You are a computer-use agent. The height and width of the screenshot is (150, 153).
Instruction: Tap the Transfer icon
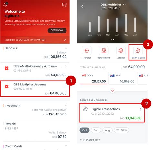point(87,51)
